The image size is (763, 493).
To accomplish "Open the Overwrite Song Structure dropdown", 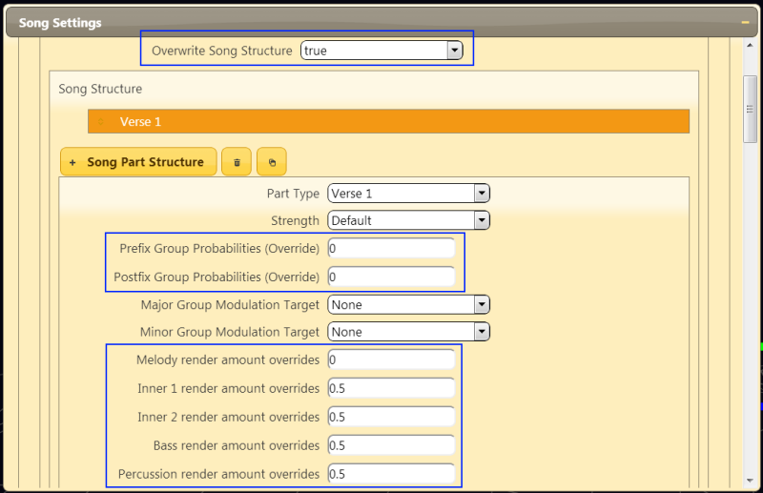I will [x=381, y=51].
